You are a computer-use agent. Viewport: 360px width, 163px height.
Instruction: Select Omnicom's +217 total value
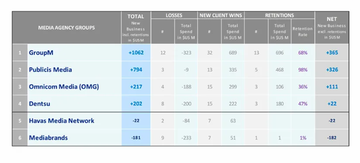(136, 87)
